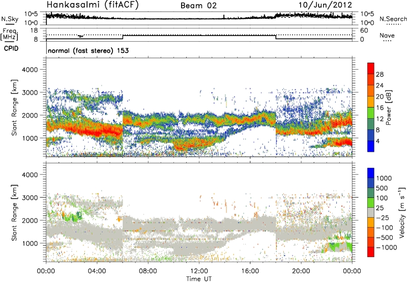Click the 04:00 time tick label
This screenshot has height=282, width=407.
coord(97,271)
